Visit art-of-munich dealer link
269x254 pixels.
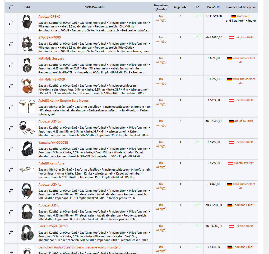[244, 121]
